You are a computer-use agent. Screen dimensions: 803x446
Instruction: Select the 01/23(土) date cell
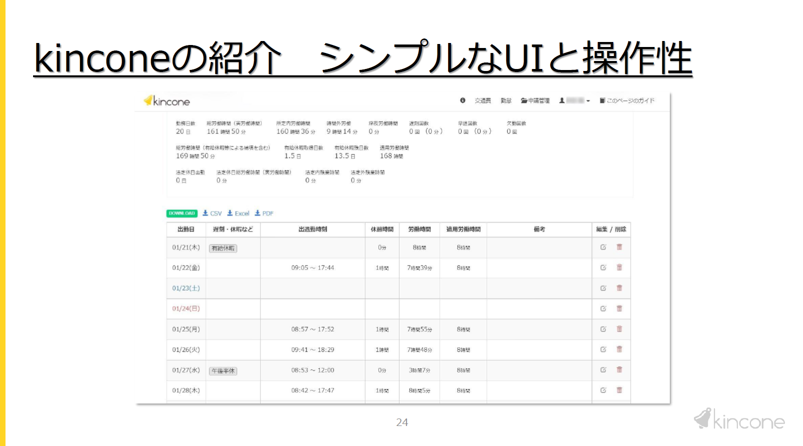click(186, 288)
